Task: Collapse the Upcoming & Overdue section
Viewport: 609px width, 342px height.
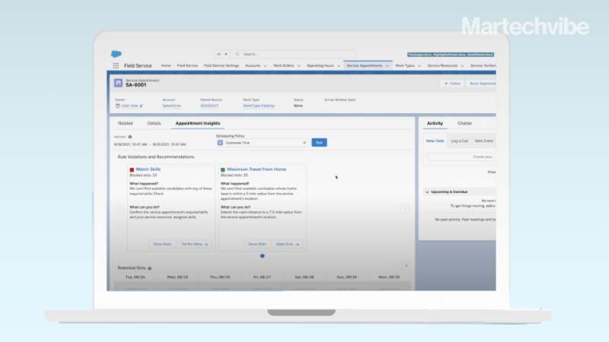Action: (428, 192)
